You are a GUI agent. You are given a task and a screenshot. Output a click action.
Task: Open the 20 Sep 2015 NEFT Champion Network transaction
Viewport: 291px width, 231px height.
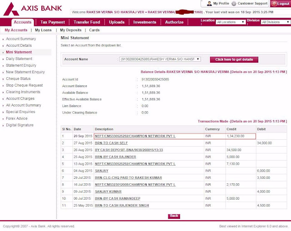pyautogui.click(x=135, y=136)
